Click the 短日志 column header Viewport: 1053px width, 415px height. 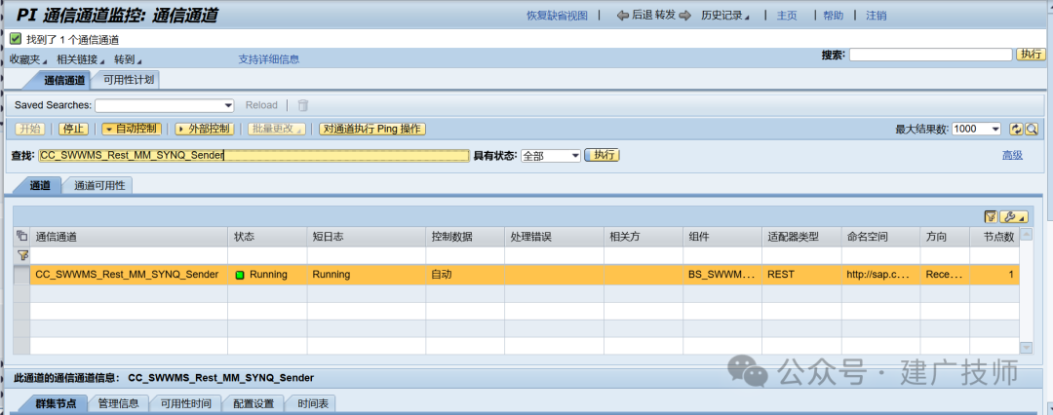tap(368, 237)
